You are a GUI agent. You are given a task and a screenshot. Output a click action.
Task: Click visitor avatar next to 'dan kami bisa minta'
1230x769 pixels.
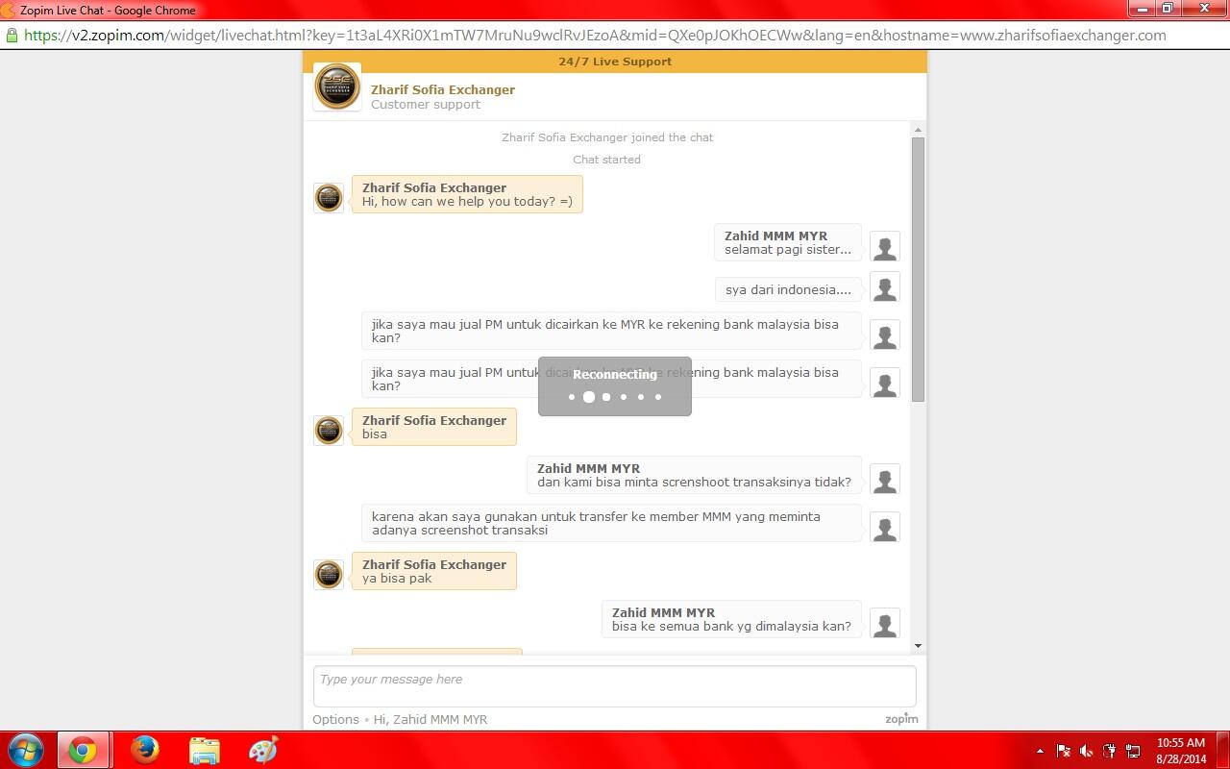[885, 479]
